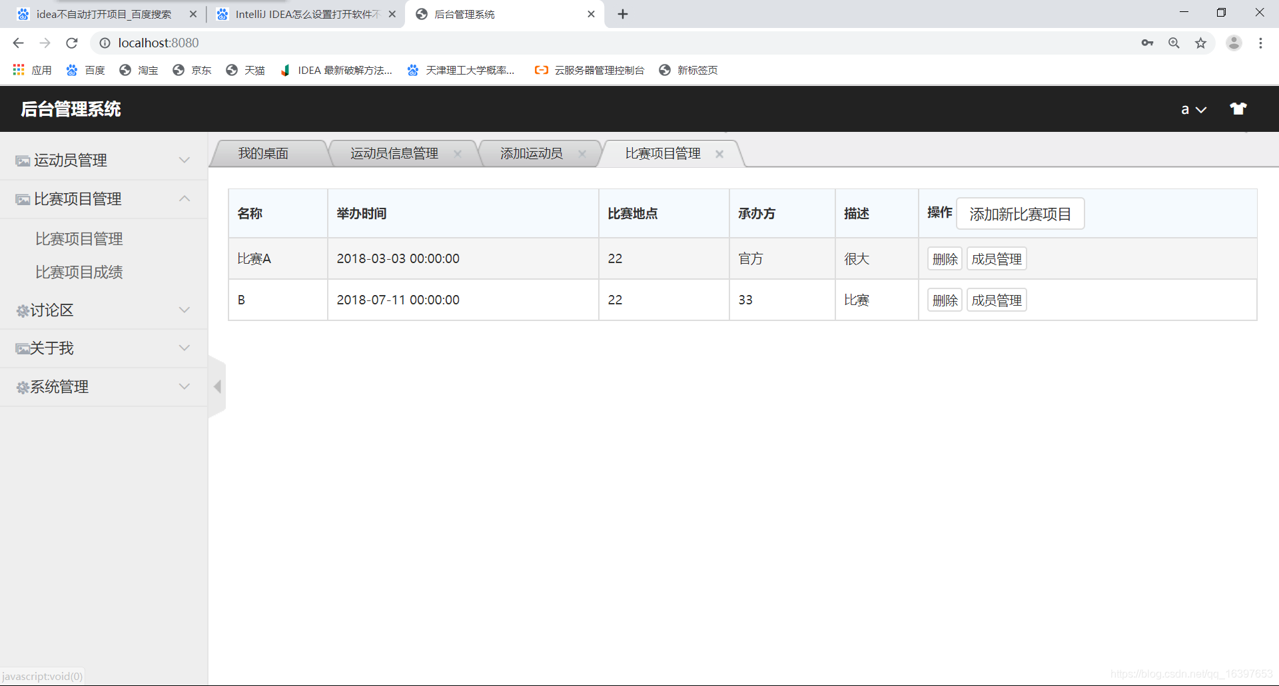Open the 应用 apps bookmark
This screenshot has width=1279, height=686.
[x=32, y=70]
